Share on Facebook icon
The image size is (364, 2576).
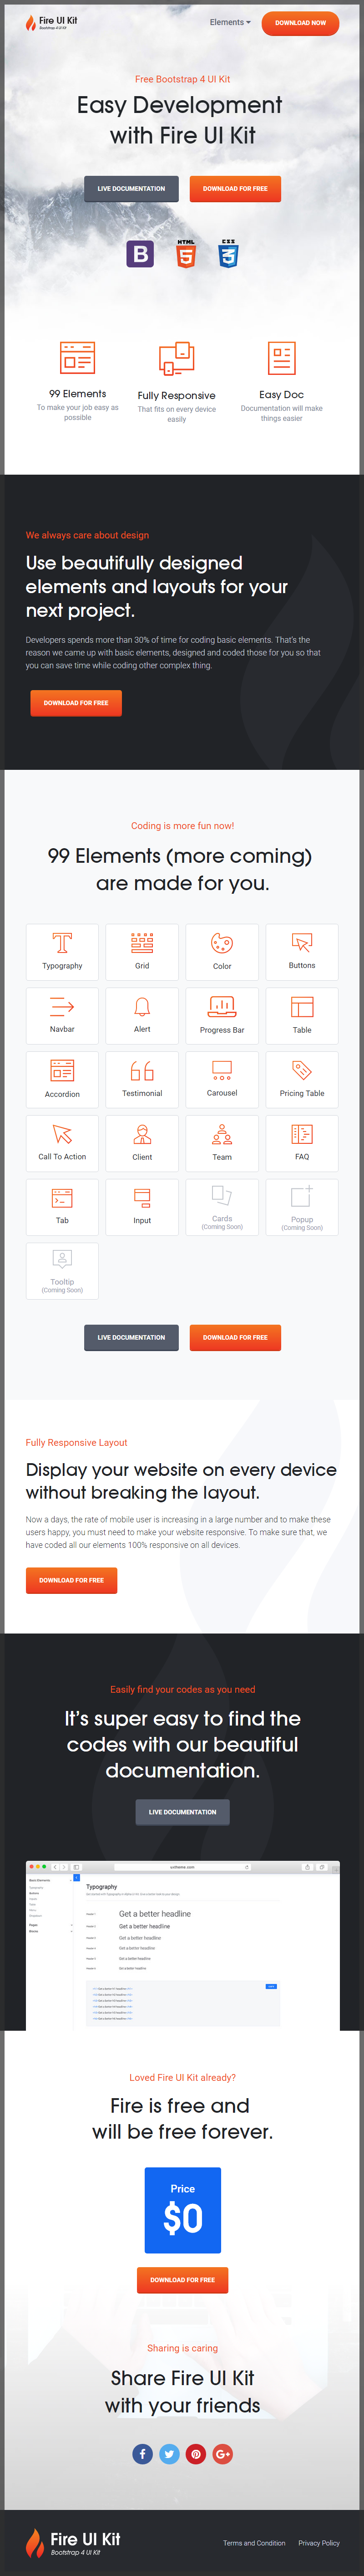(x=142, y=2454)
